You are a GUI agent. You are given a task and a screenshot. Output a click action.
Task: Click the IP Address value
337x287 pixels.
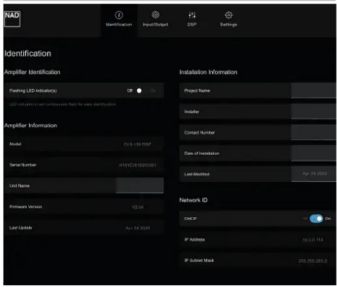pyautogui.click(x=313, y=240)
